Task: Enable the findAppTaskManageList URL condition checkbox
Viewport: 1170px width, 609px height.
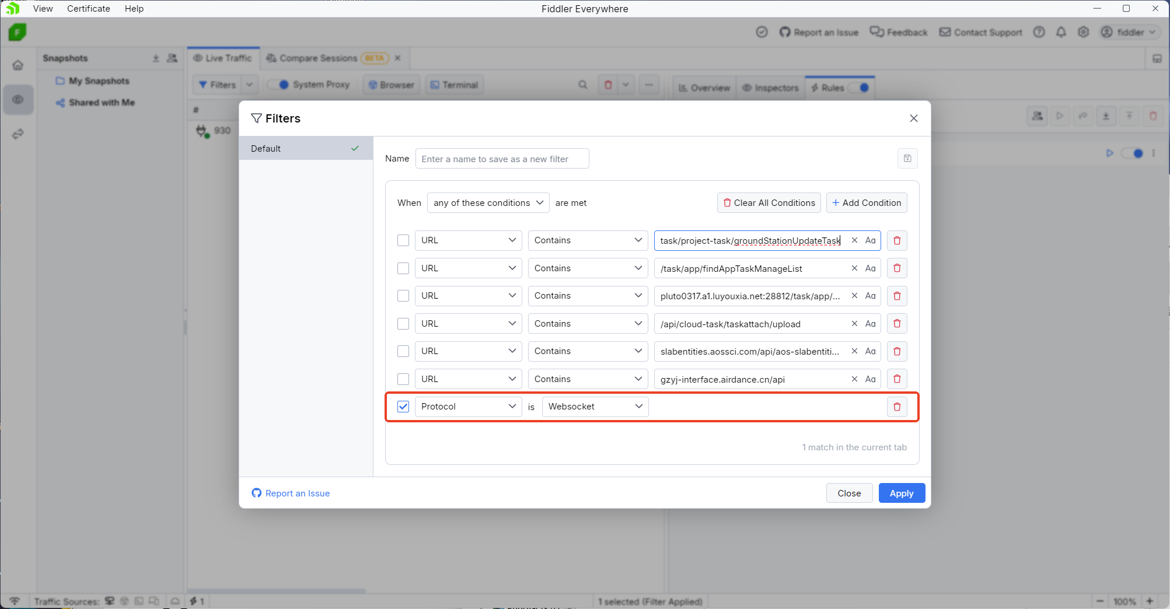Action: click(403, 268)
